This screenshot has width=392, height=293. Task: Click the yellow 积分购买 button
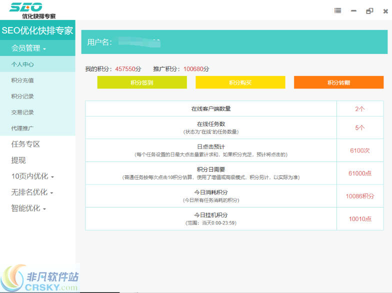tap(240, 82)
